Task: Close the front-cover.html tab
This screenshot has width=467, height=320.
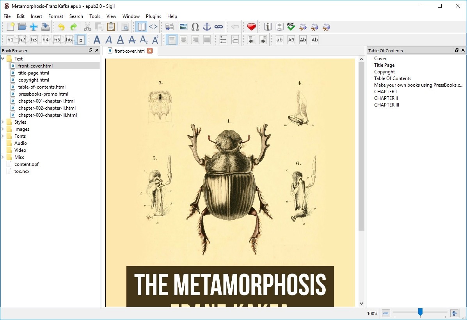Action: (x=150, y=51)
